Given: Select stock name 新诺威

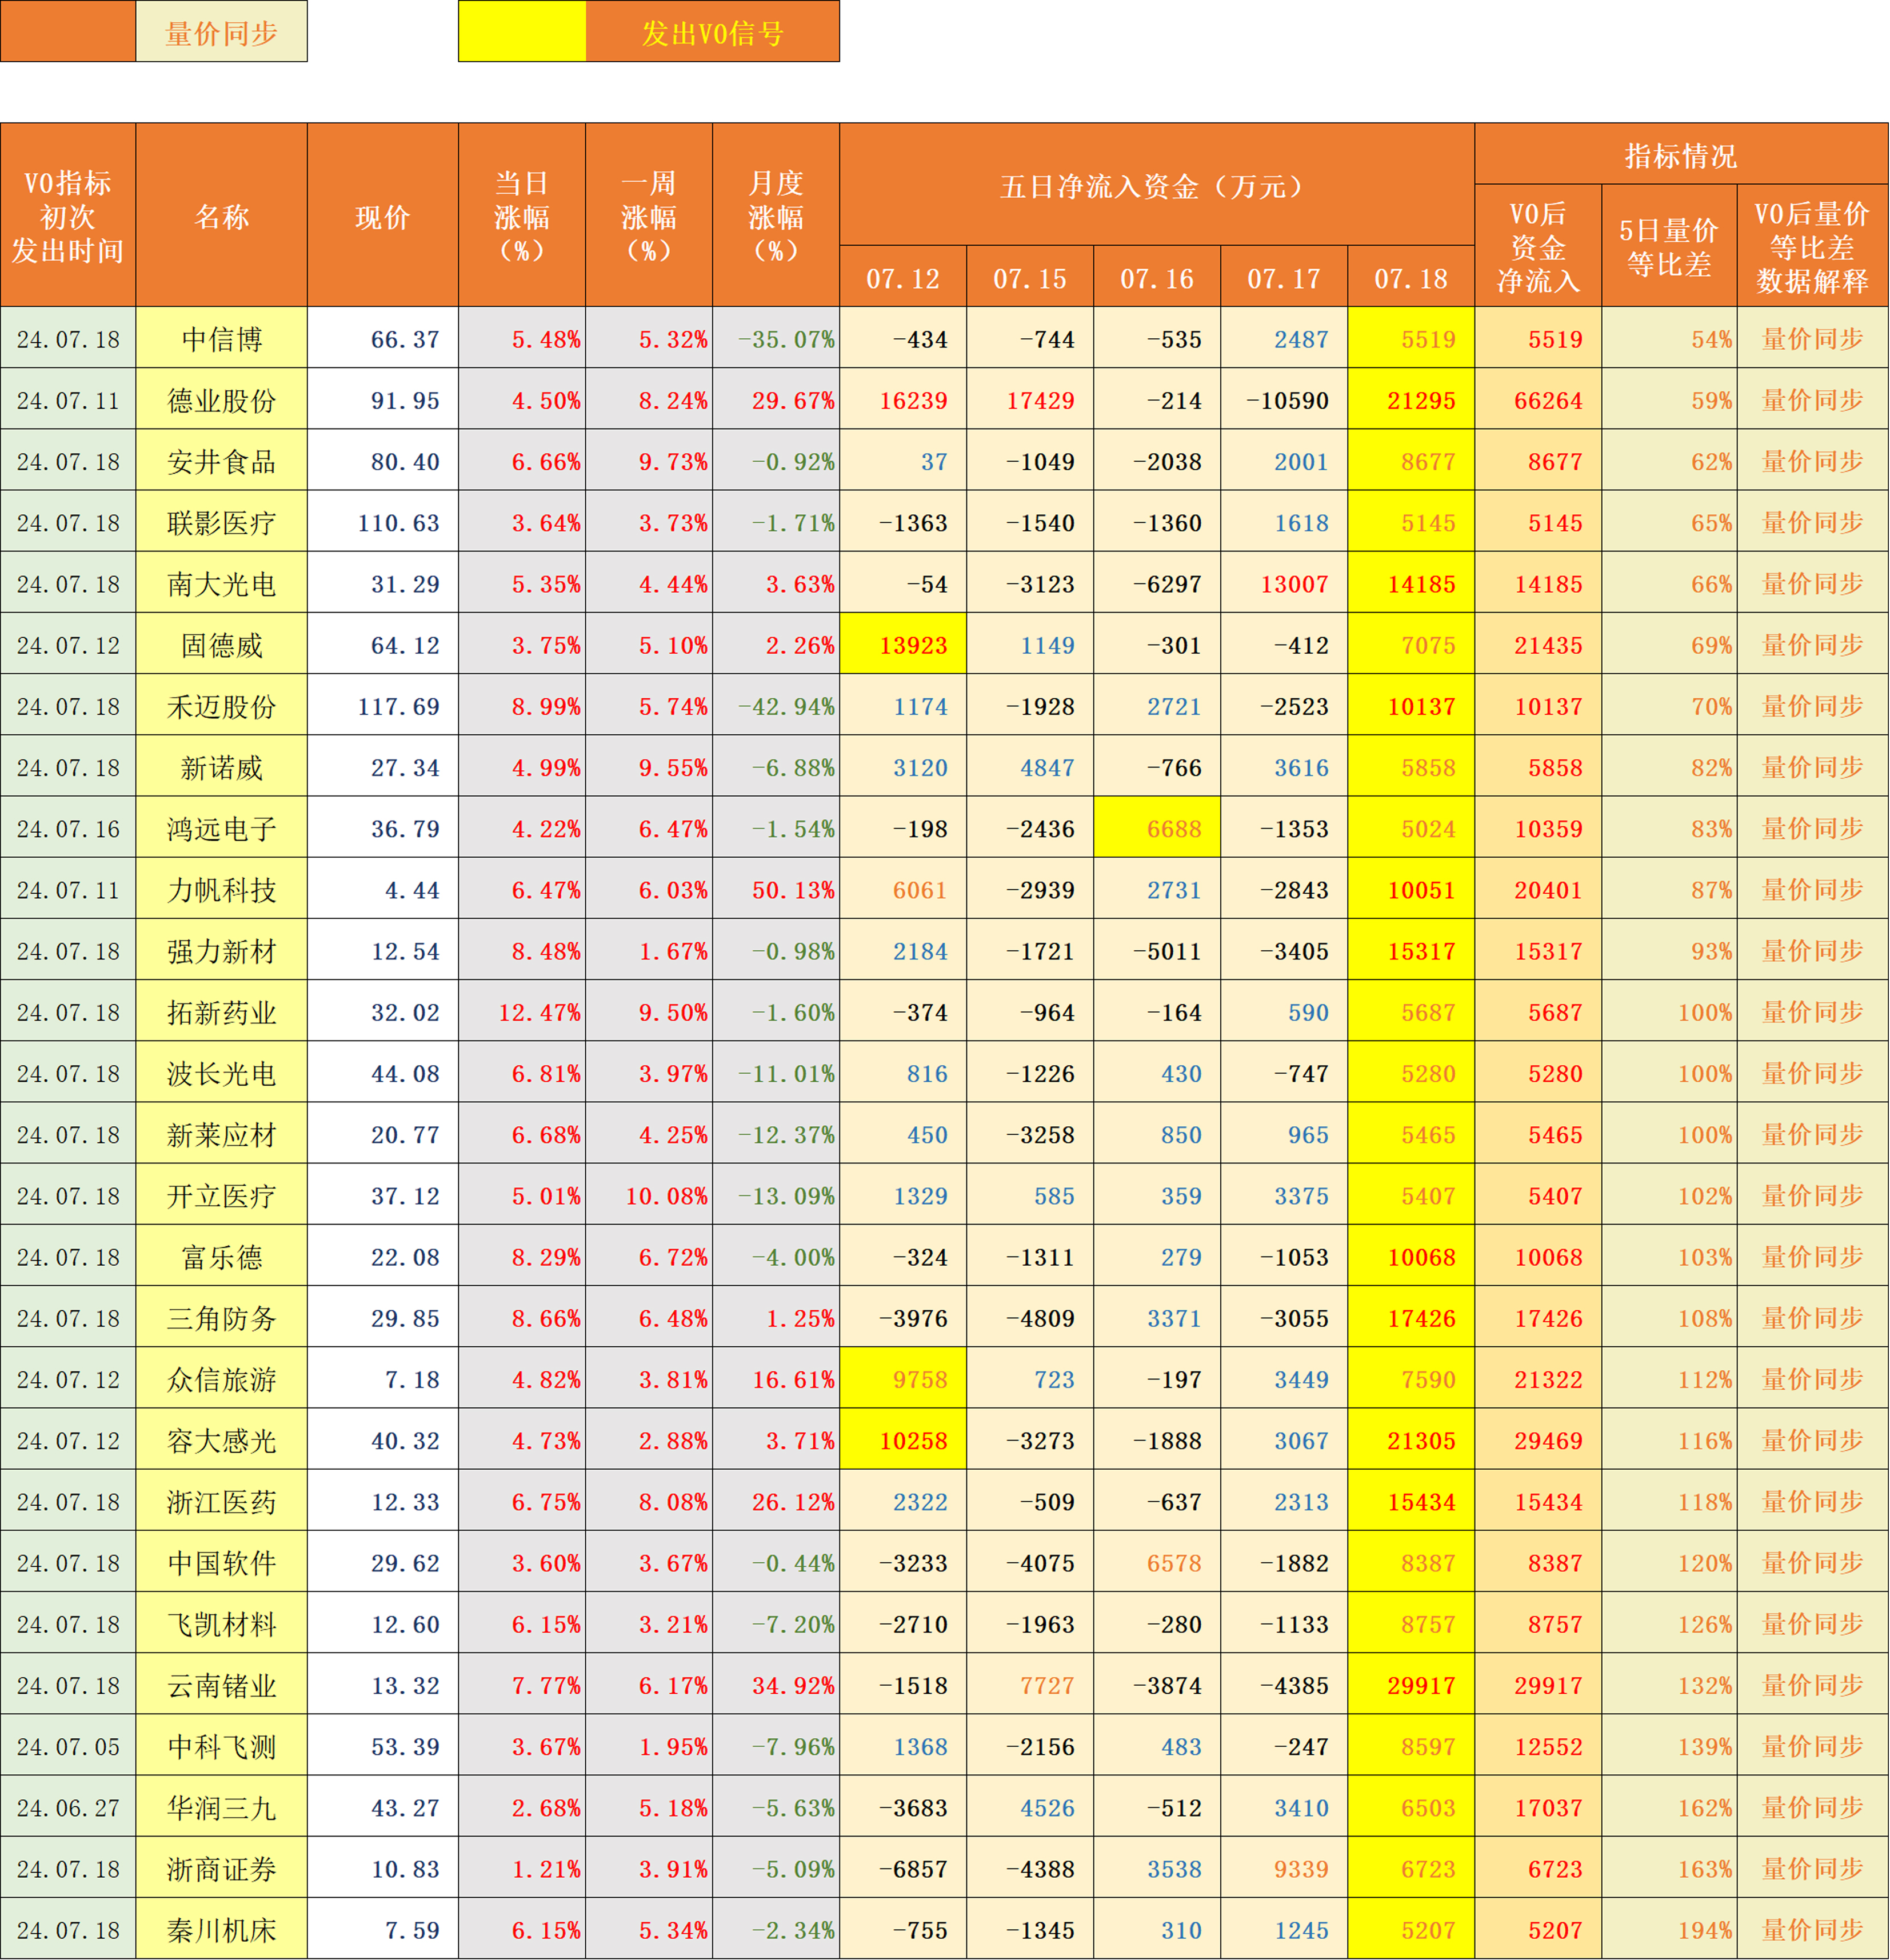Looking at the screenshot, I should 222,767.
